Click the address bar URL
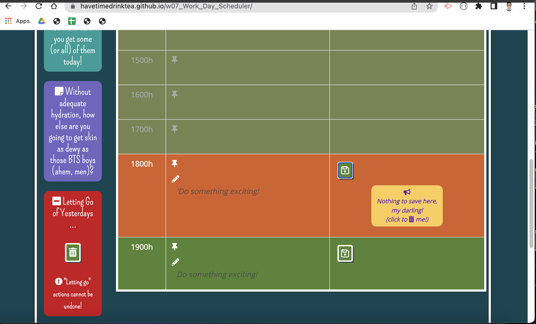 coord(166,6)
